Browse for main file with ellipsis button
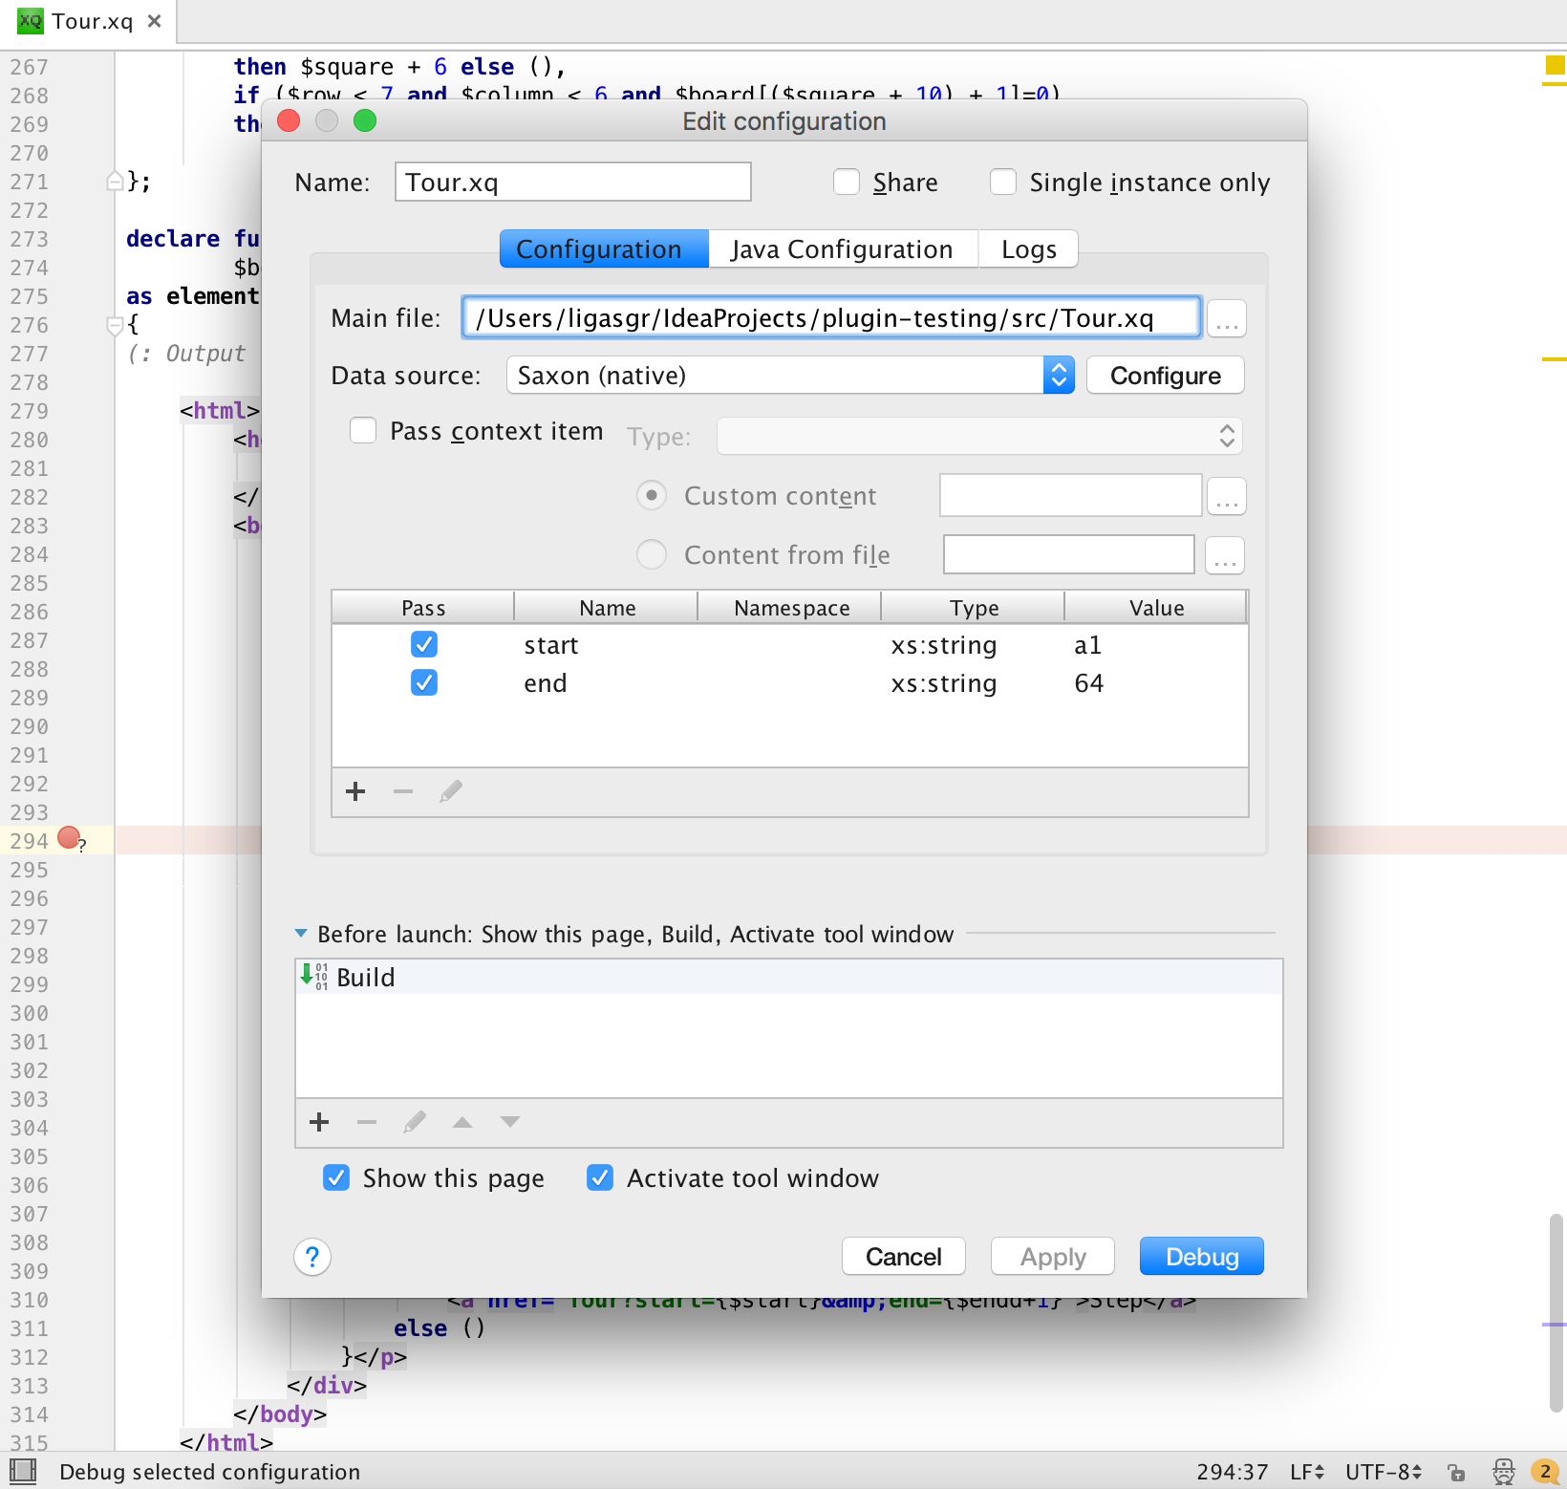 point(1227,318)
